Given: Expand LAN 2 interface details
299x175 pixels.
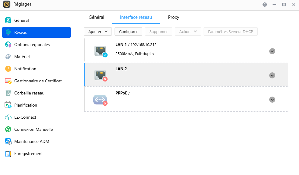Looking at the screenshot, I should click(272, 75).
